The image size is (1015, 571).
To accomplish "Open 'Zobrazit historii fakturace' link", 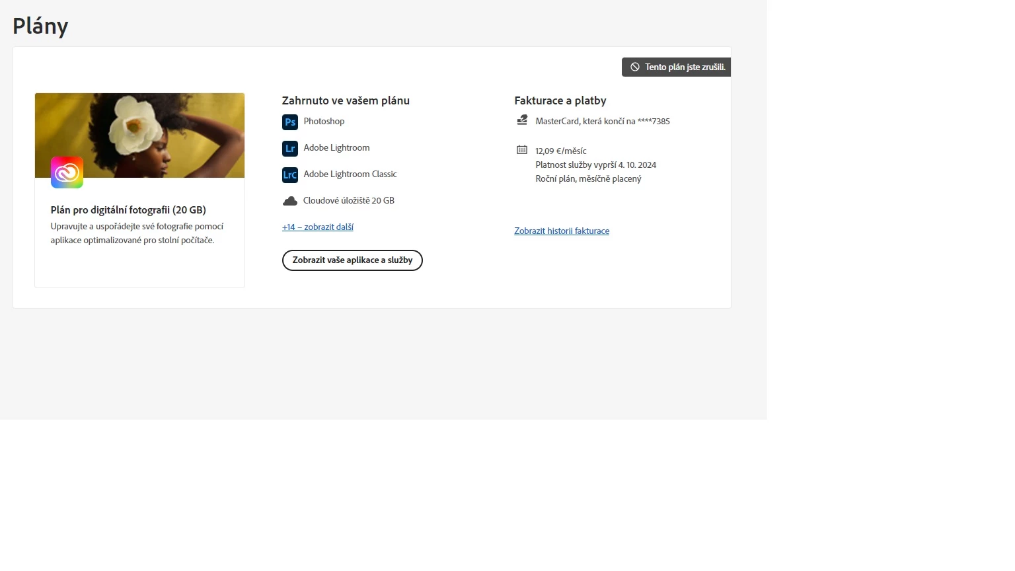I will (562, 231).
